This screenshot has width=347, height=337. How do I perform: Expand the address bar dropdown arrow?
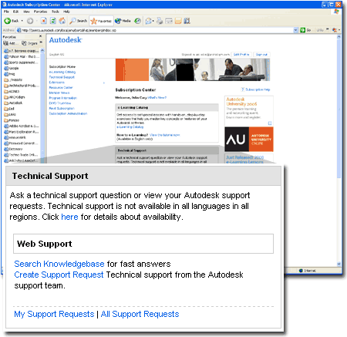point(295,30)
